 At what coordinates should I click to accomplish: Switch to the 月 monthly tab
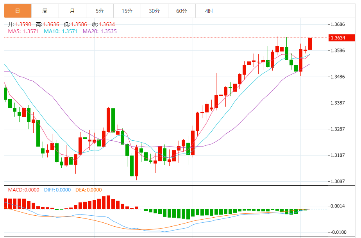pos(73,11)
